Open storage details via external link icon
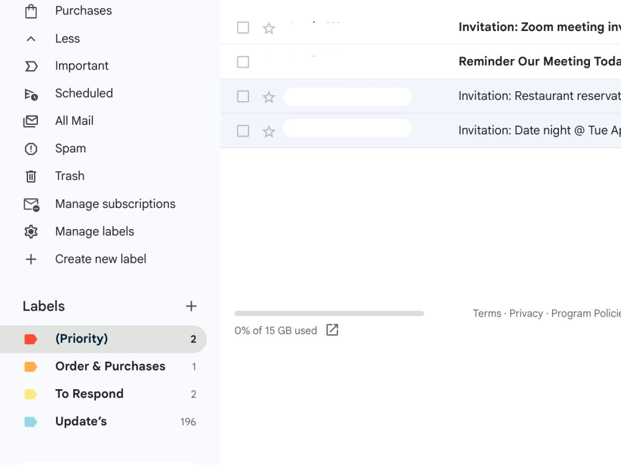This screenshot has width=621, height=465. tap(332, 330)
